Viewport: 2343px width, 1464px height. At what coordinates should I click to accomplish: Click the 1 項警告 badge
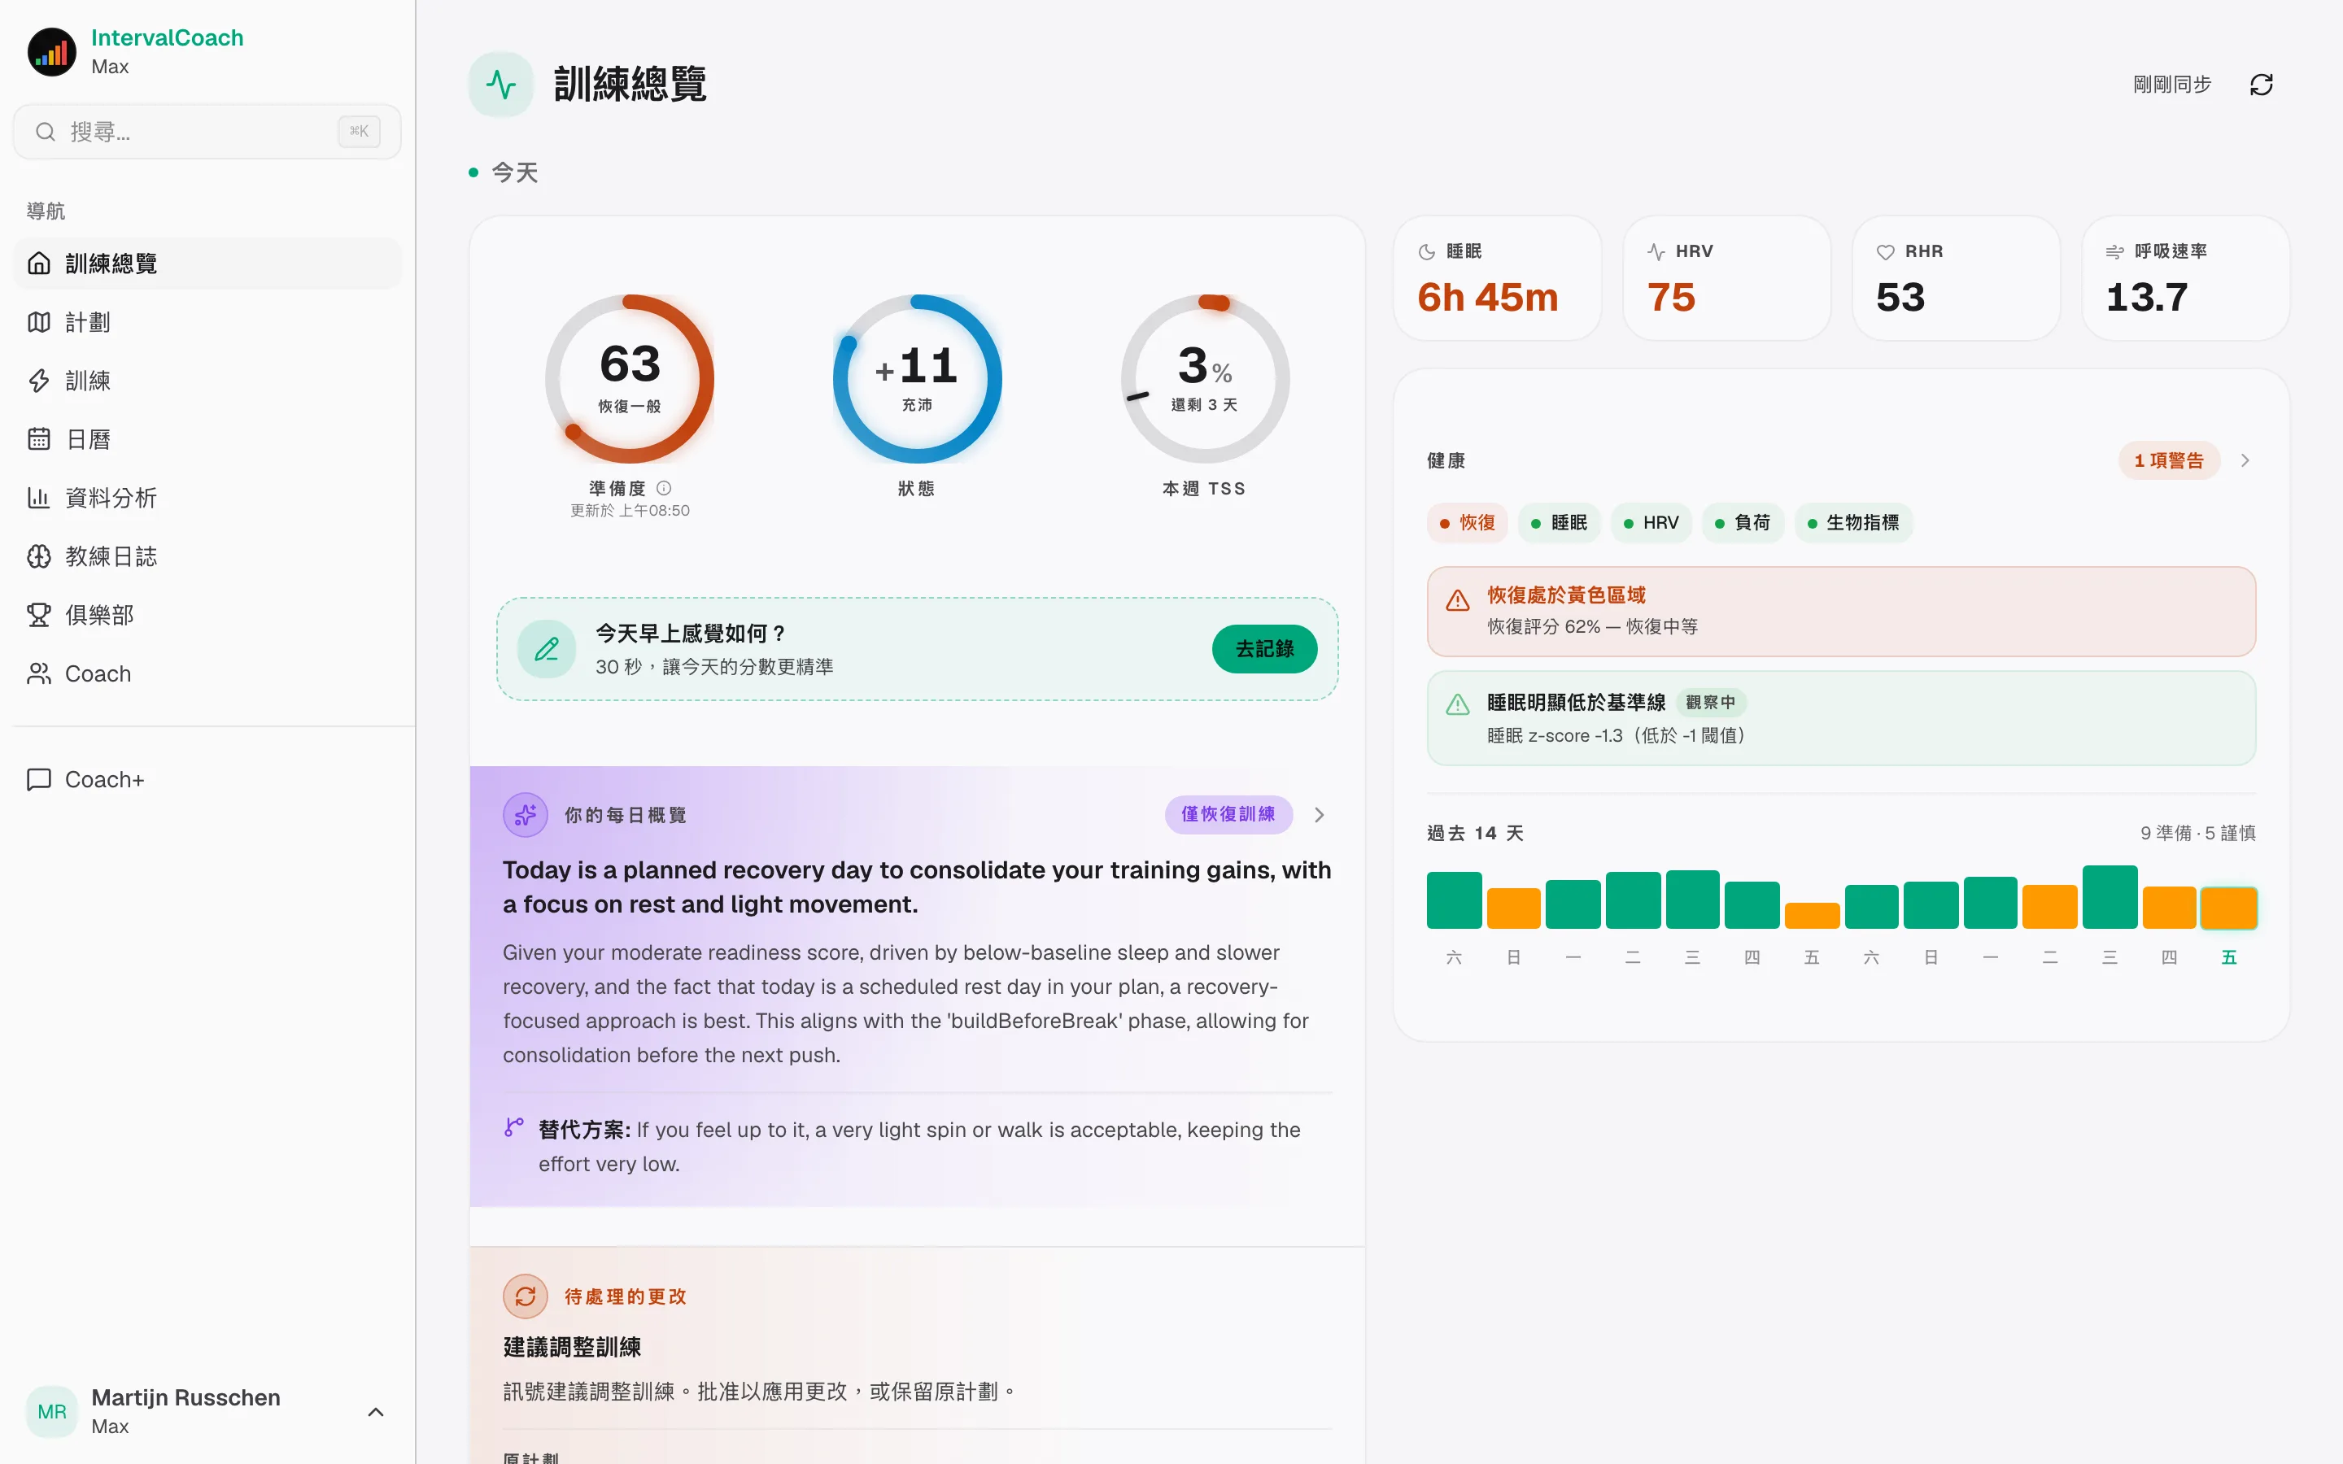pyautogui.click(x=2169, y=461)
